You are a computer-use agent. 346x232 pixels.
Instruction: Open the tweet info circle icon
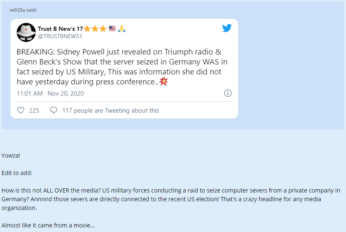coord(227,93)
